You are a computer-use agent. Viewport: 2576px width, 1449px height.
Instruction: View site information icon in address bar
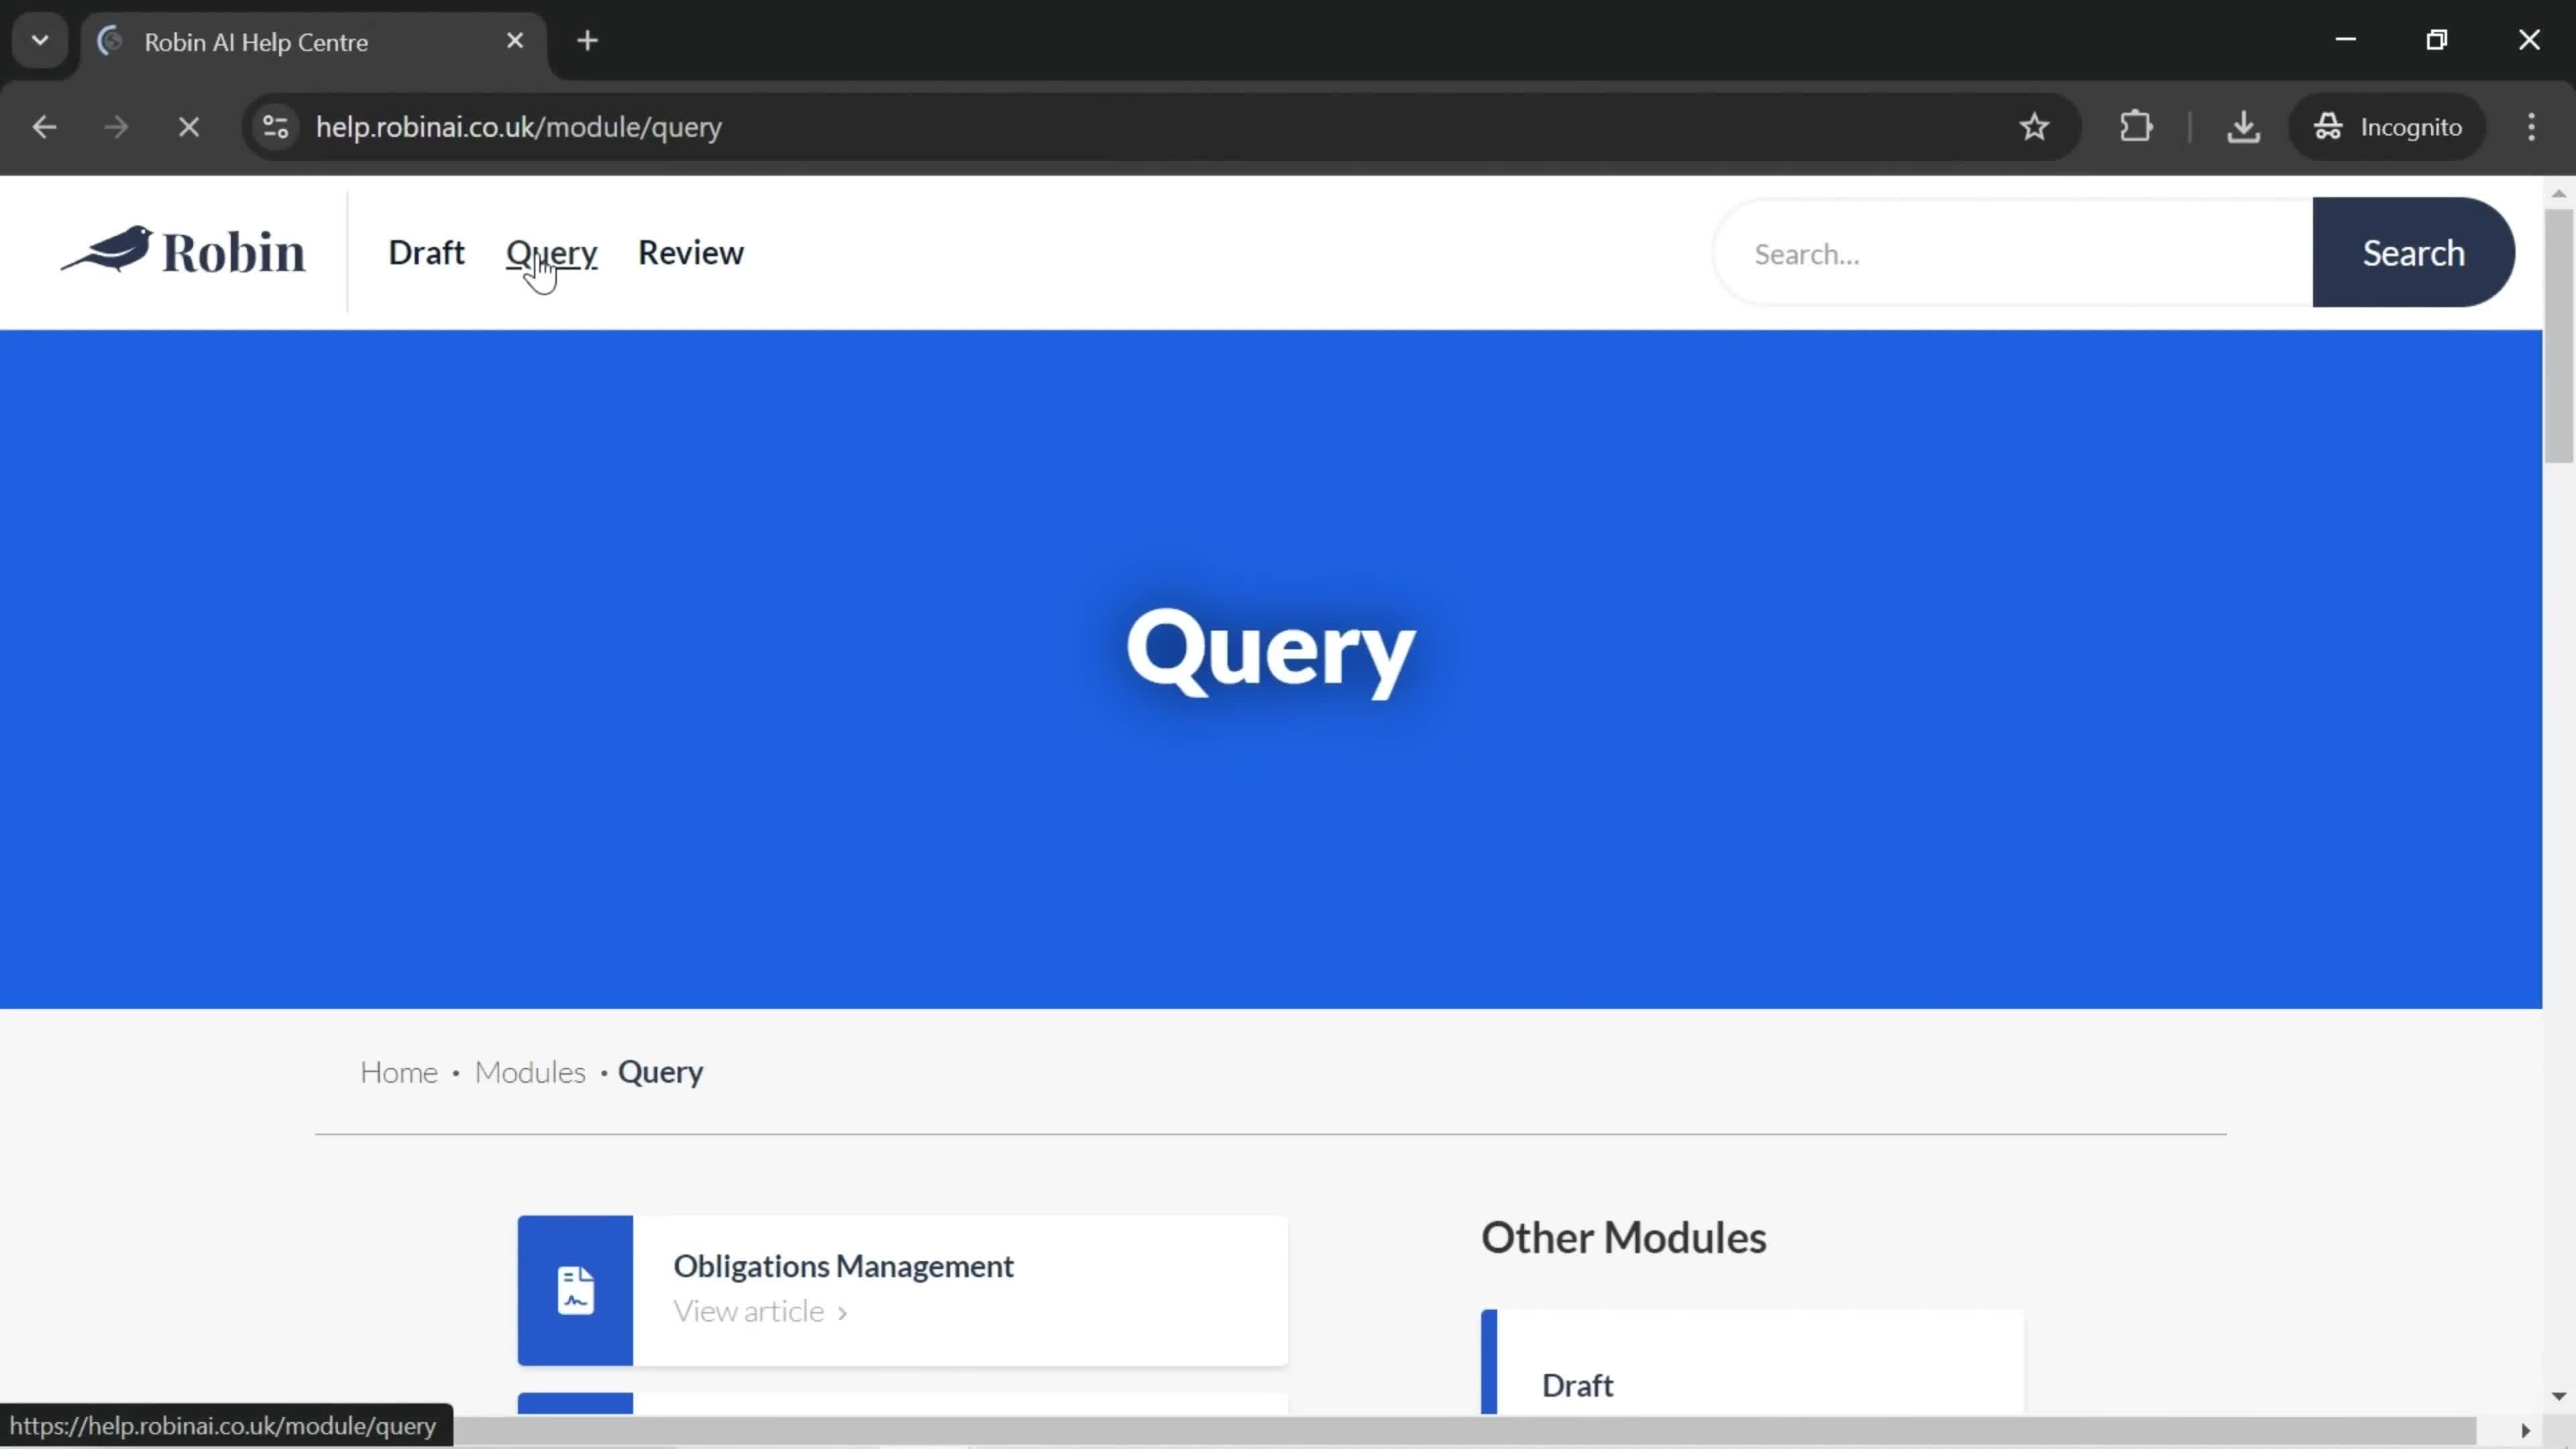276,127
